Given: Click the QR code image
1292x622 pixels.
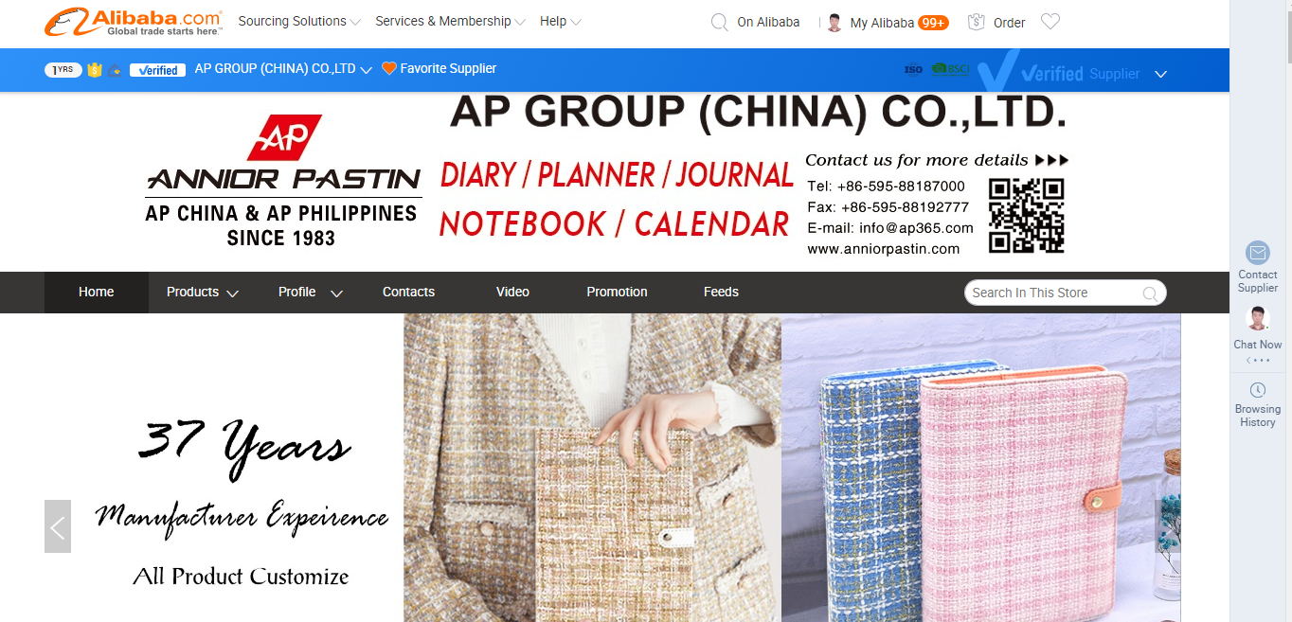Looking at the screenshot, I should pos(1026,216).
